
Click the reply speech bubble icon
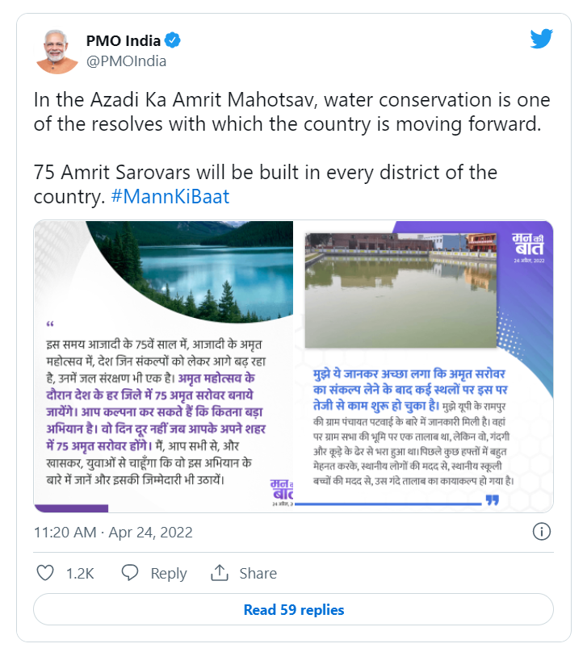[x=130, y=573]
